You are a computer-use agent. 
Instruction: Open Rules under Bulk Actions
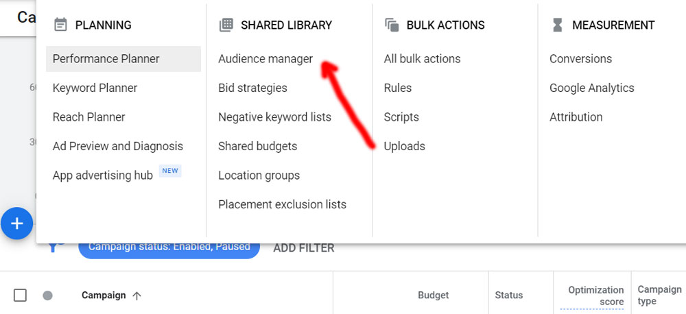point(398,88)
